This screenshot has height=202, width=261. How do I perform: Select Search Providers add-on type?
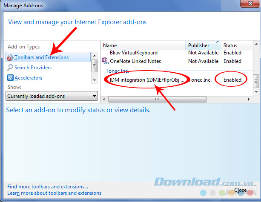tap(33, 68)
